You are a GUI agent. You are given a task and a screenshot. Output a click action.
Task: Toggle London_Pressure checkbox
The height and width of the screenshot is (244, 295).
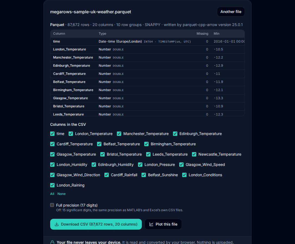[x=140, y=165]
